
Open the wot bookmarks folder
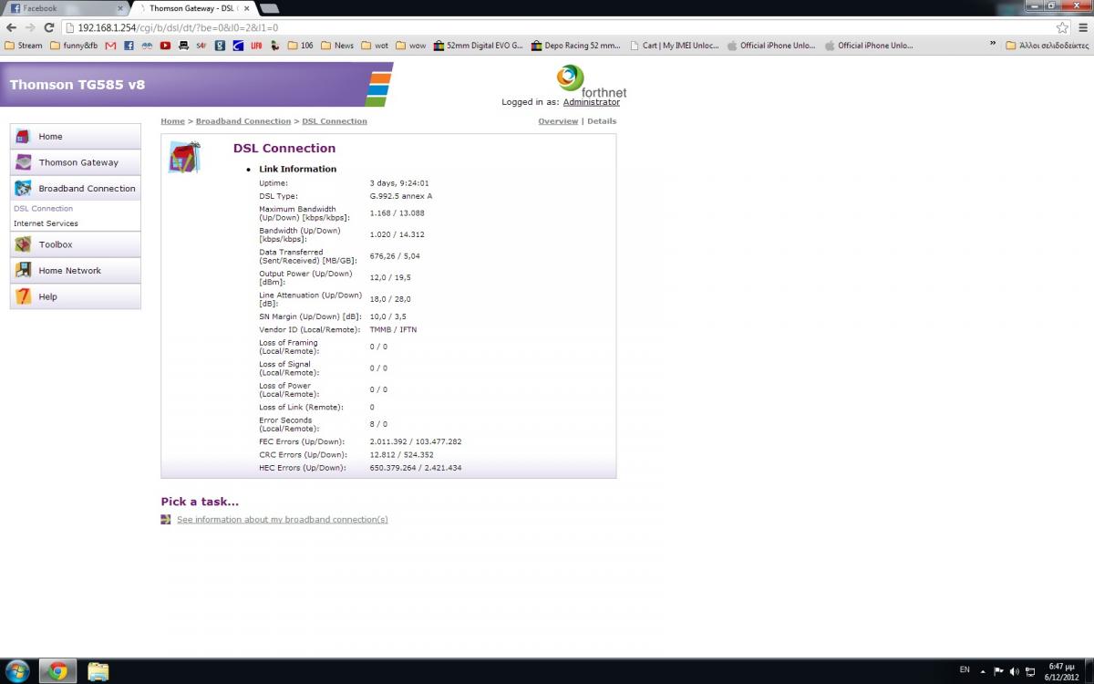[x=375, y=46]
